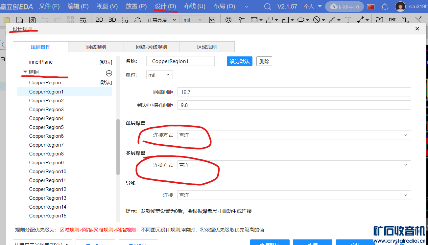Viewport: 428px width, 245px height.
Task: Click the via placement icon
Action: click(228, 20)
